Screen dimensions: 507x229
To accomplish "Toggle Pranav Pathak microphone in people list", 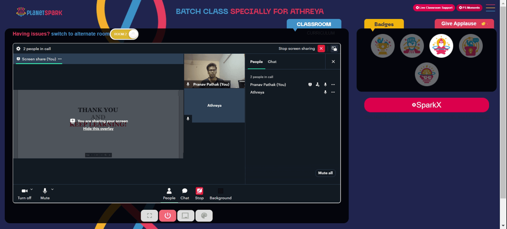I will pyautogui.click(x=325, y=85).
